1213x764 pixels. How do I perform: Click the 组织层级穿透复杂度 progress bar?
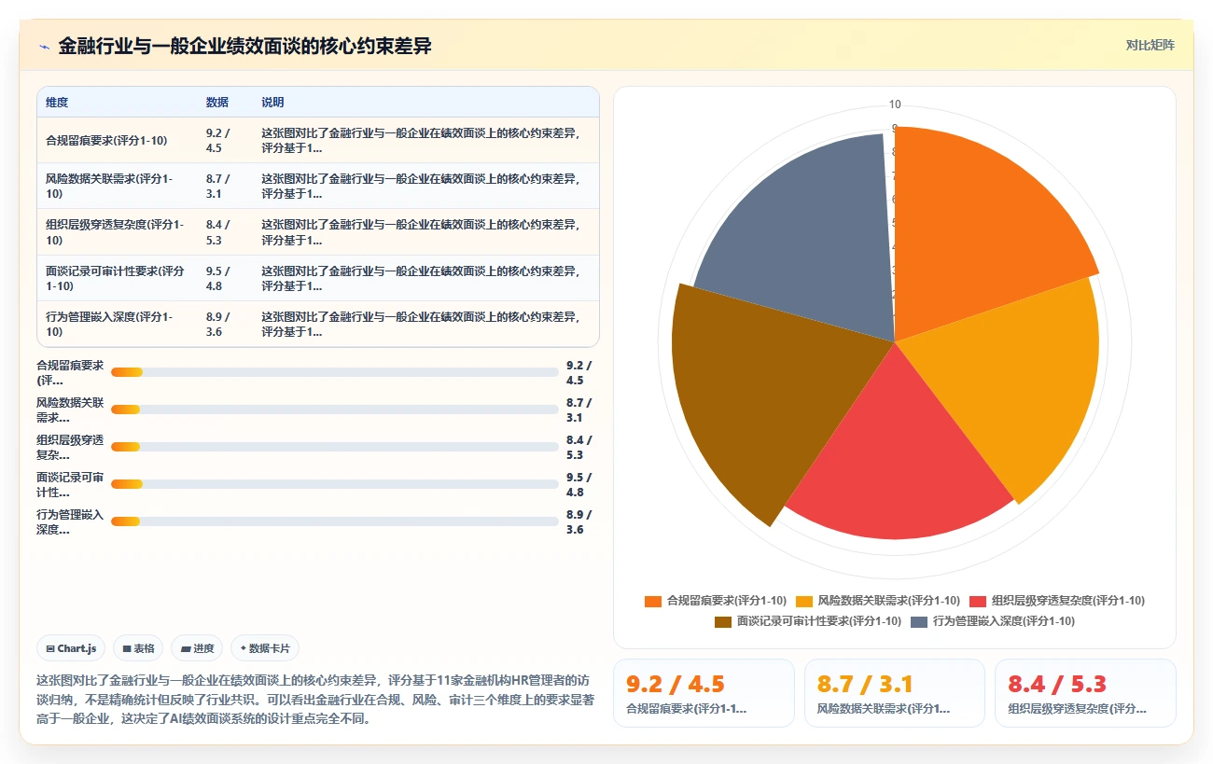pos(334,447)
